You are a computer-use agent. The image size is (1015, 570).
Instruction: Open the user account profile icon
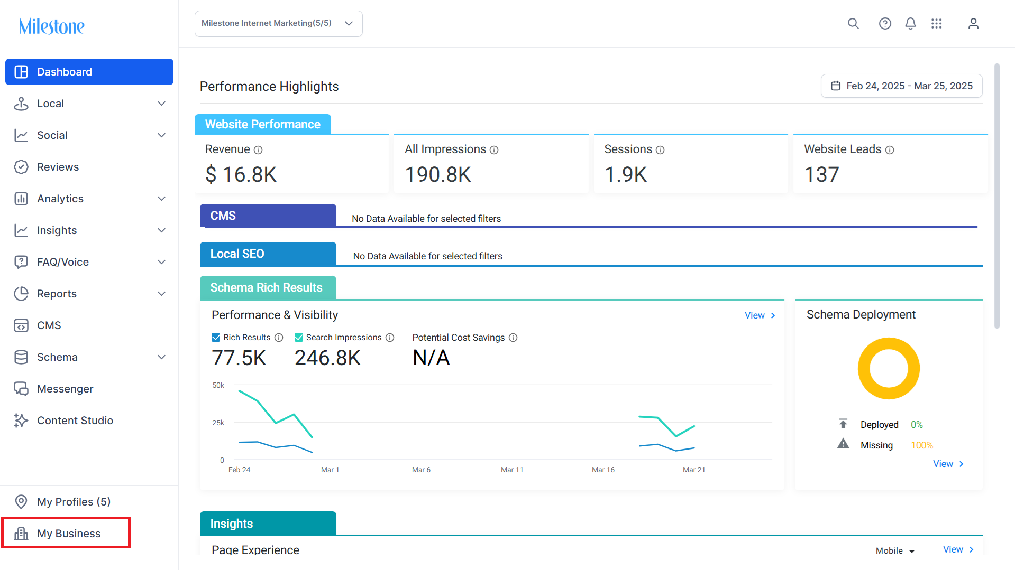[973, 24]
